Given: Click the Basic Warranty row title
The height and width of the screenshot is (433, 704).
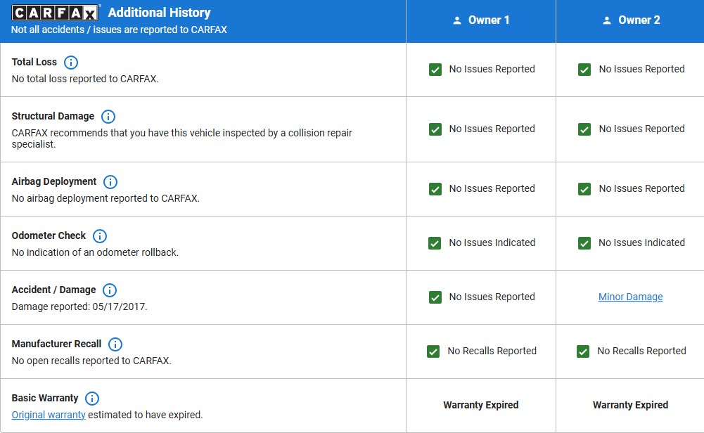Looking at the screenshot, I should 45,398.
